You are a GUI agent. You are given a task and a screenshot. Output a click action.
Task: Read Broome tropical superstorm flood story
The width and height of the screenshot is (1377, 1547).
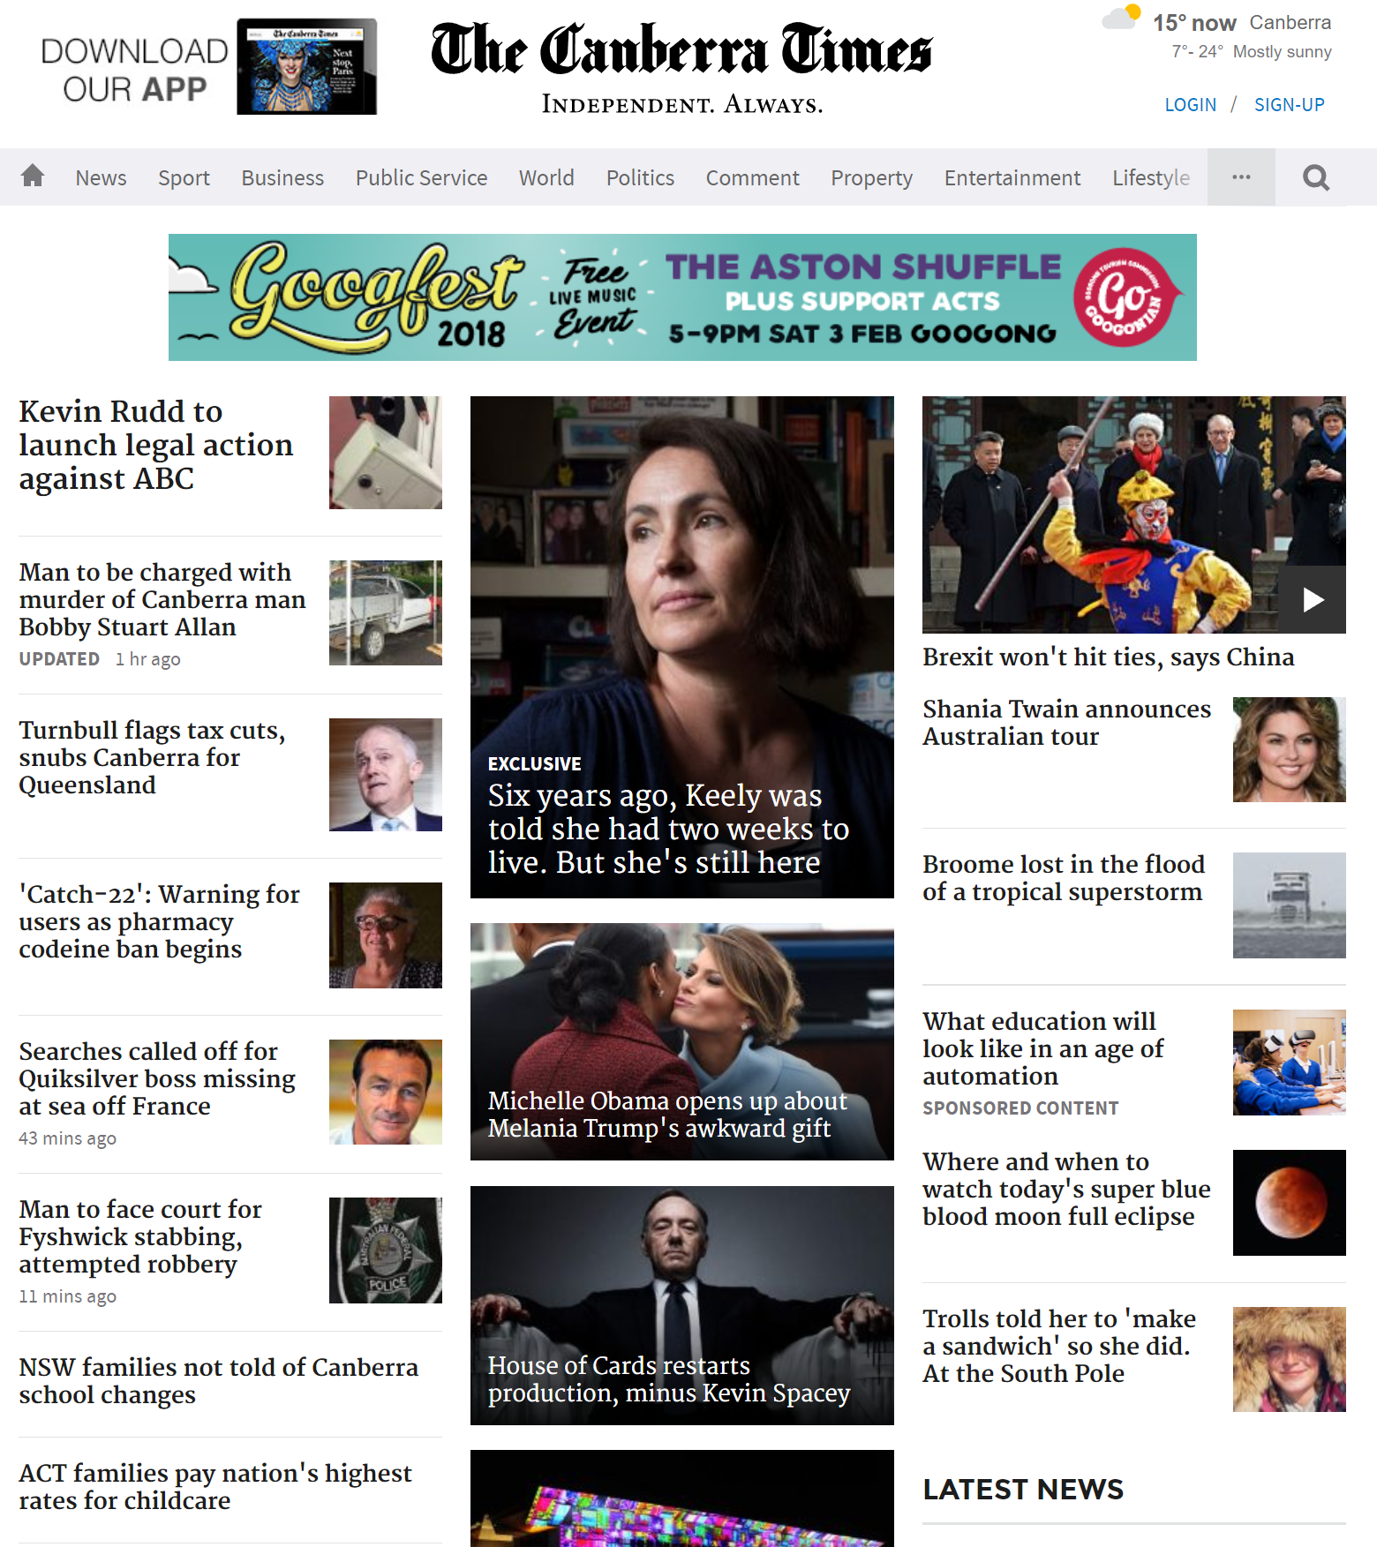point(1064,878)
